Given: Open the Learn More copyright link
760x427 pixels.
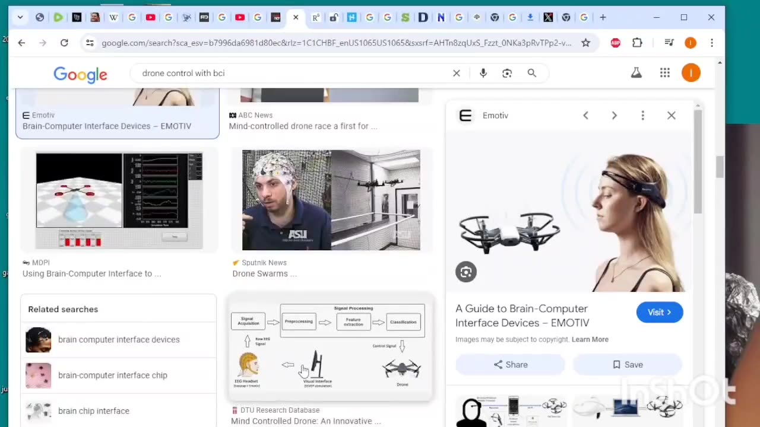Looking at the screenshot, I should (x=590, y=339).
